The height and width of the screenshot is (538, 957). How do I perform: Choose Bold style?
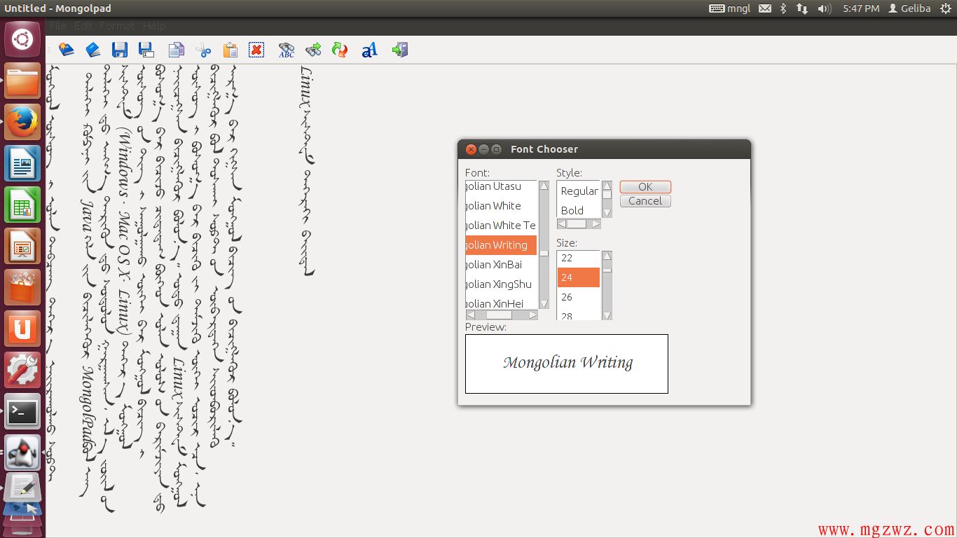[579, 210]
